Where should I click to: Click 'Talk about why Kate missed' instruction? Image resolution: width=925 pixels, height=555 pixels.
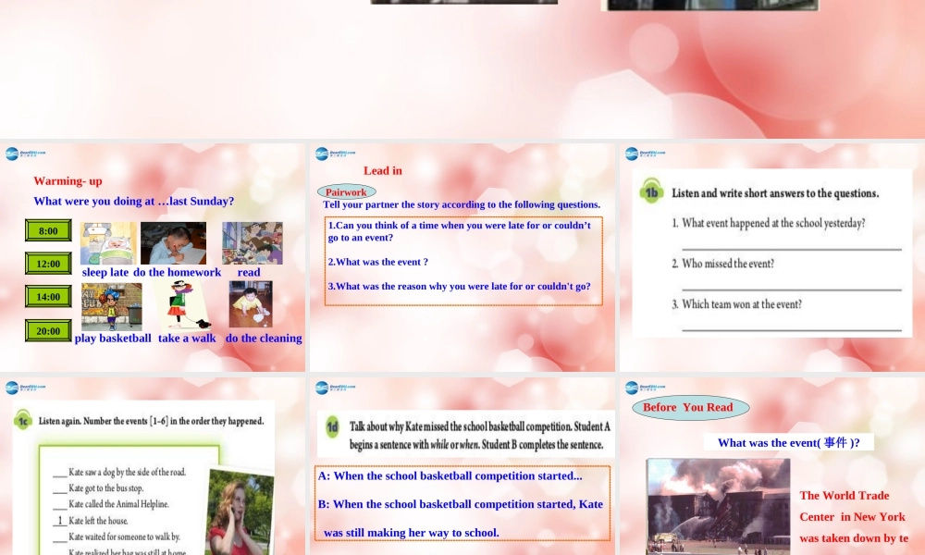[479, 436]
